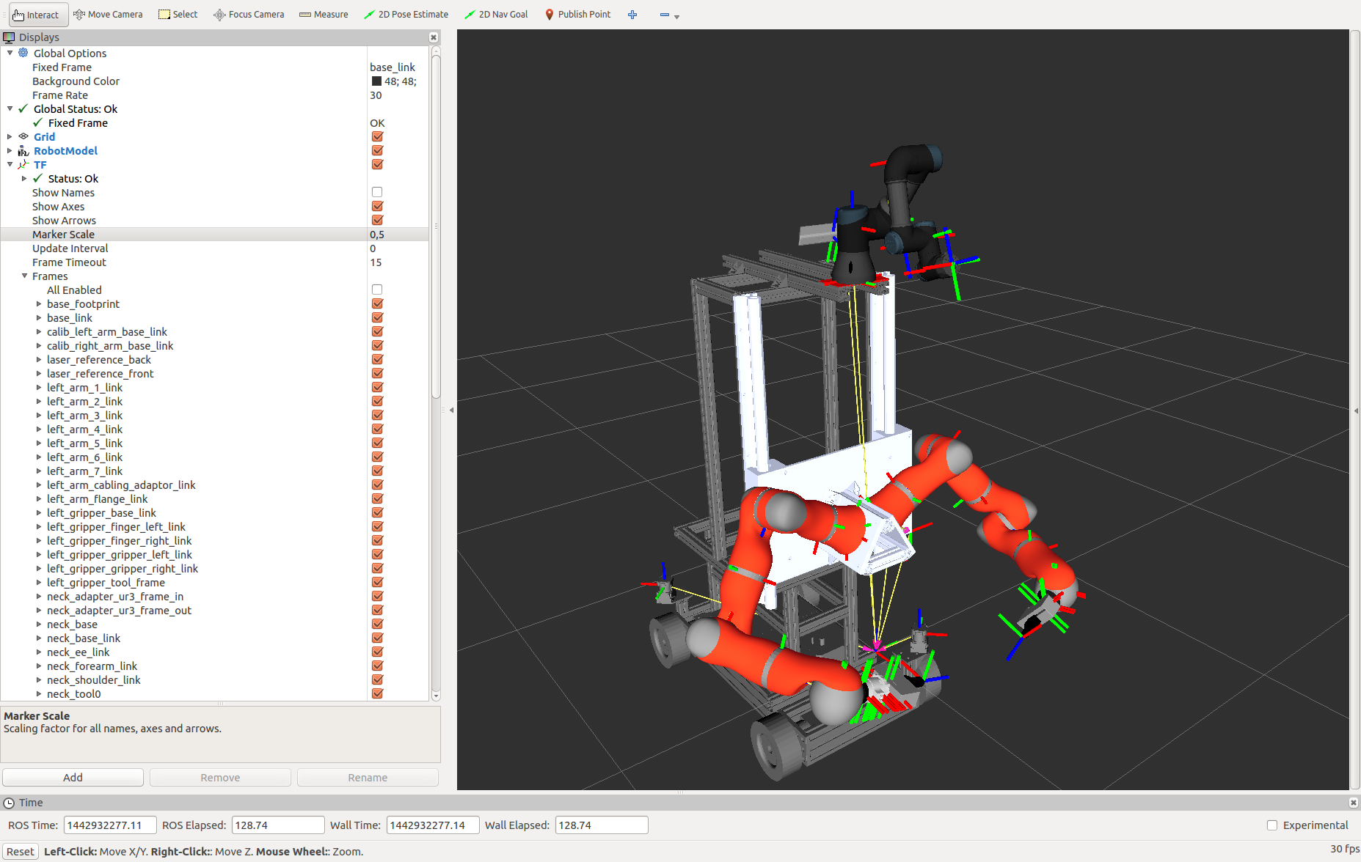The width and height of the screenshot is (1361, 862).
Task: Enable the Show Names checkbox
Action: pos(377,193)
